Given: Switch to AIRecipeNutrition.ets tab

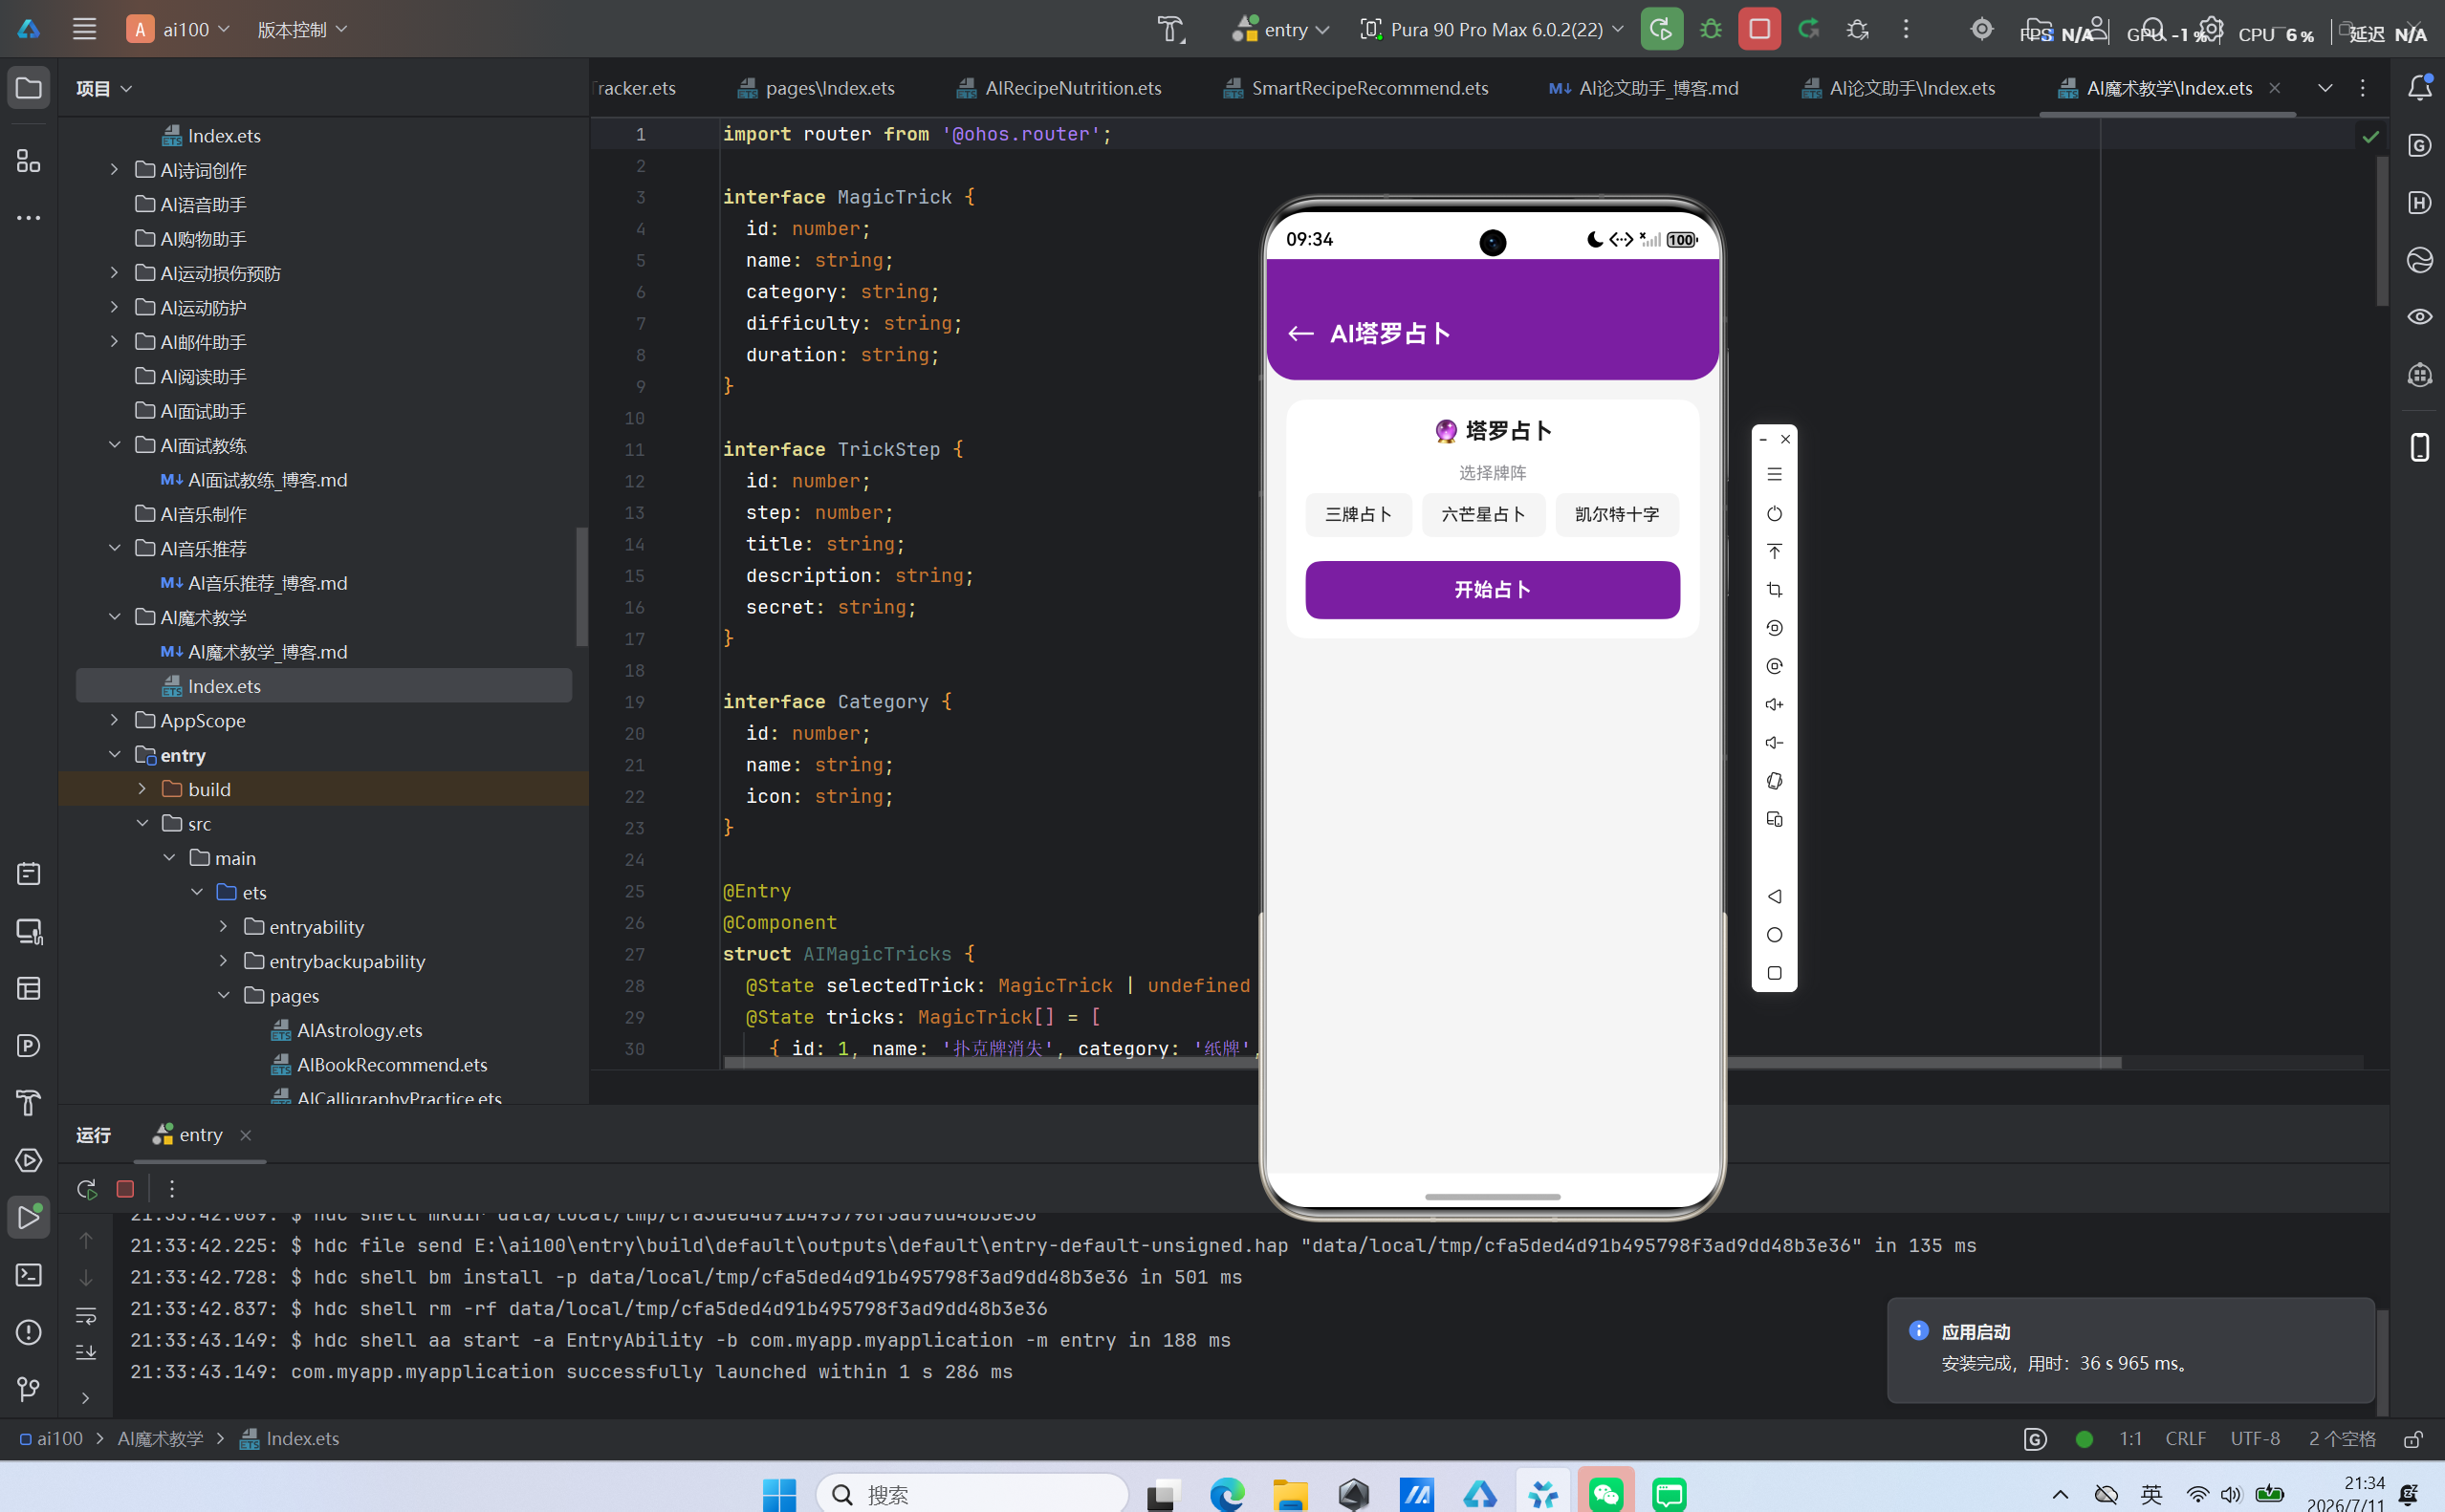Looking at the screenshot, I should 1059,88.
